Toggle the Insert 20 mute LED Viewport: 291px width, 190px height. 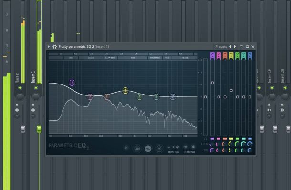285,88
